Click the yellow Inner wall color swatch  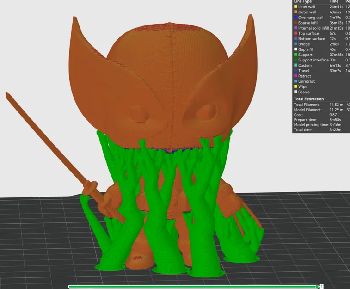click(x=295, y=6)
